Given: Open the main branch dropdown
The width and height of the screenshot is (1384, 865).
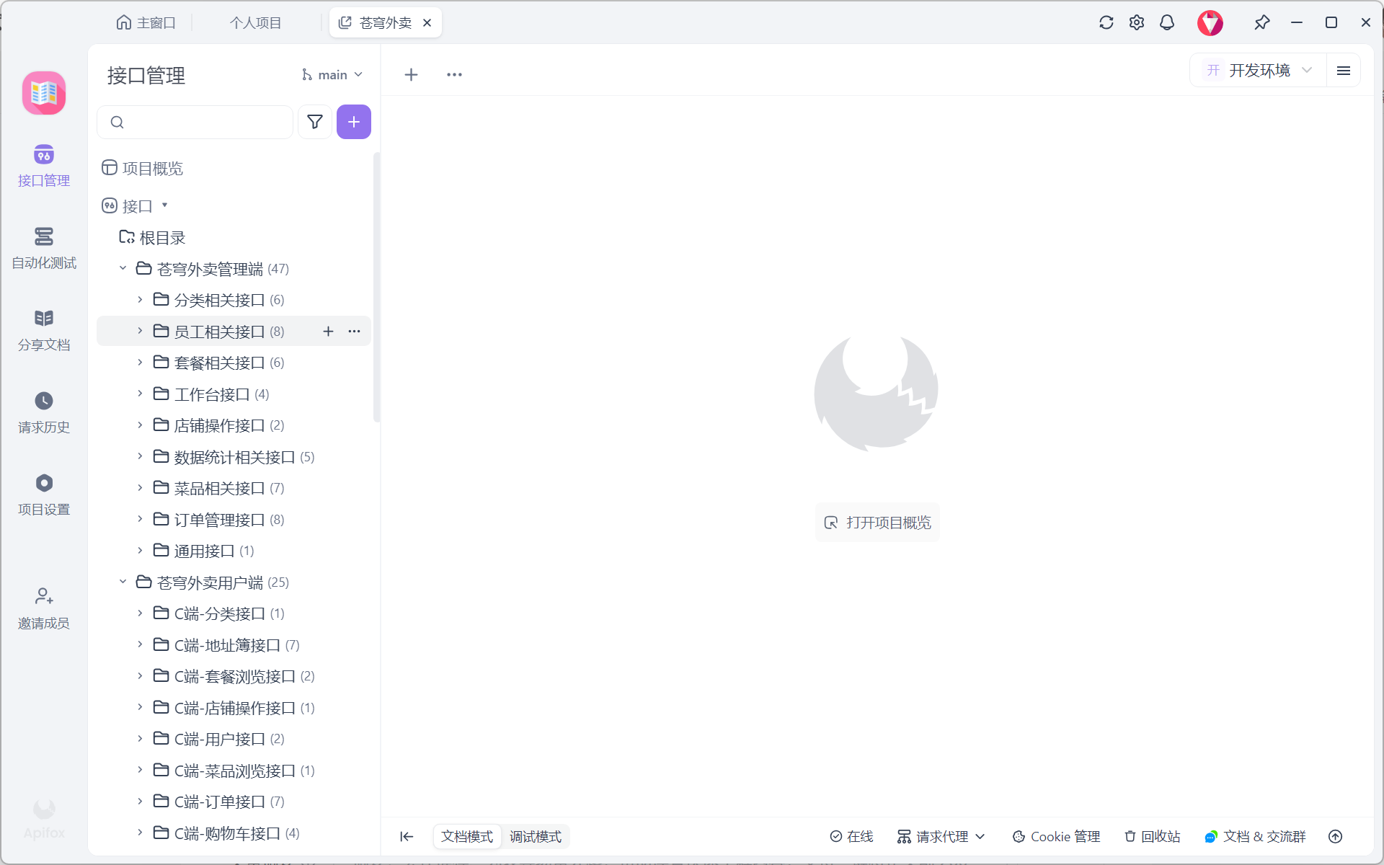Looking at the screenshot, I should [x=332, y=75].
